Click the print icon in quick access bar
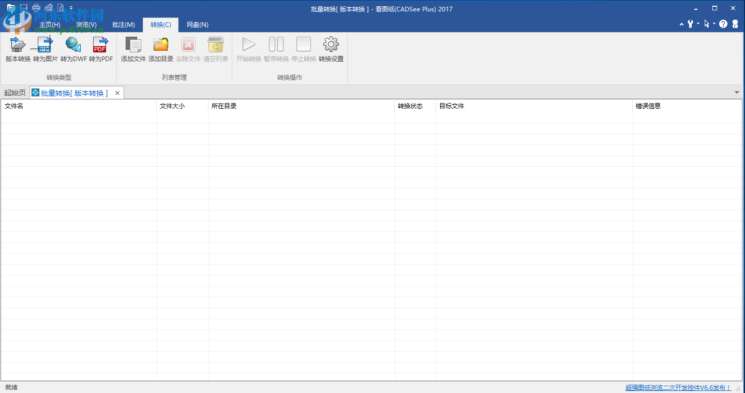Image resolution: width=745 pixels, height=393 pixels. coord(36,8)
